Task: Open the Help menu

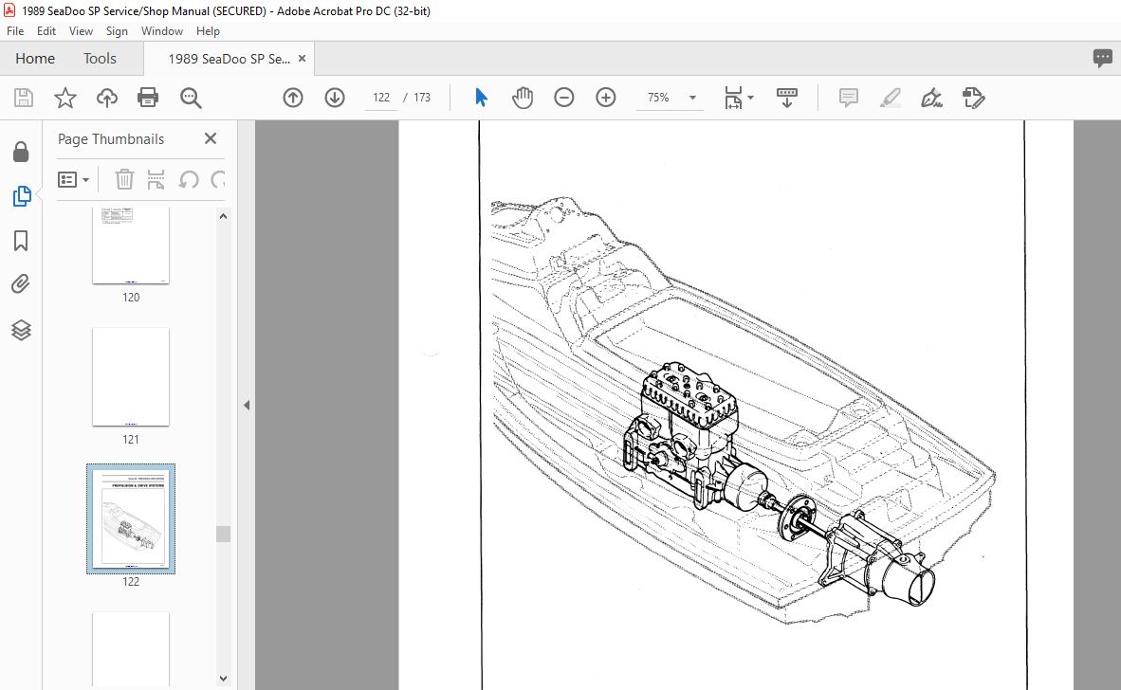Action: 208,31
